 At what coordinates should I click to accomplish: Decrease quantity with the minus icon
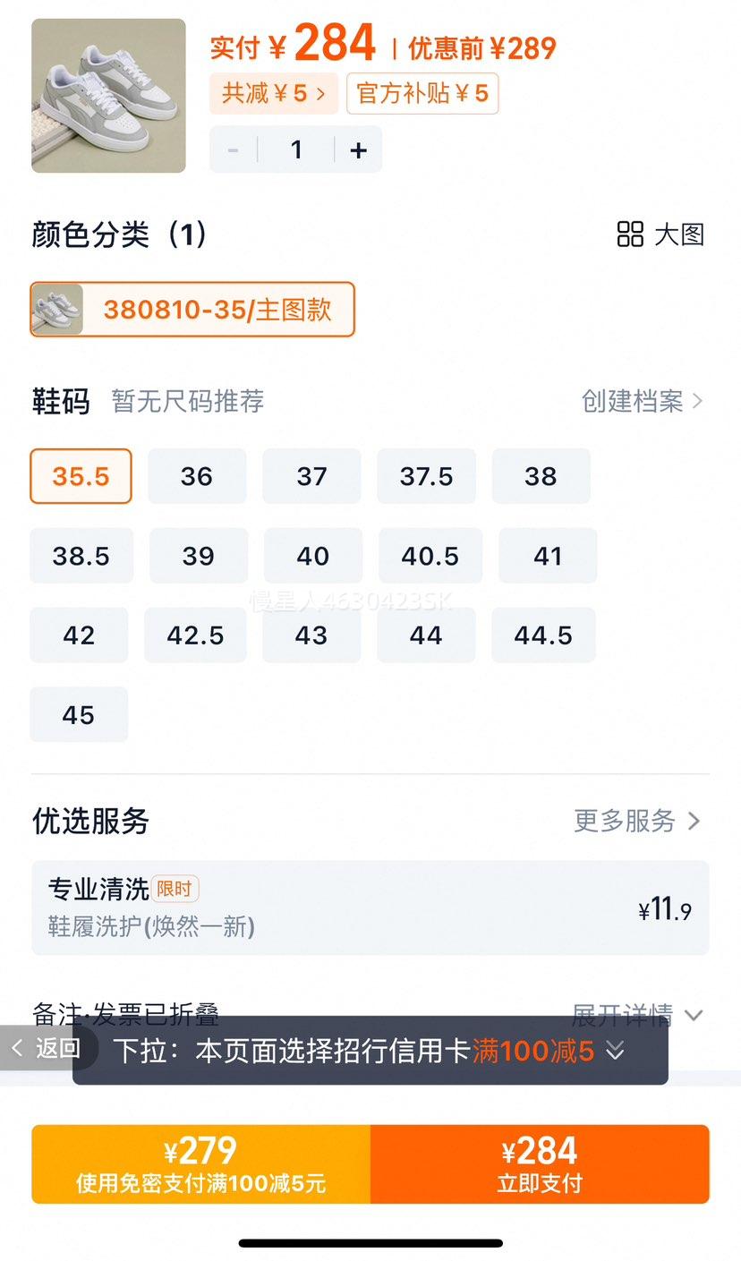234,150
